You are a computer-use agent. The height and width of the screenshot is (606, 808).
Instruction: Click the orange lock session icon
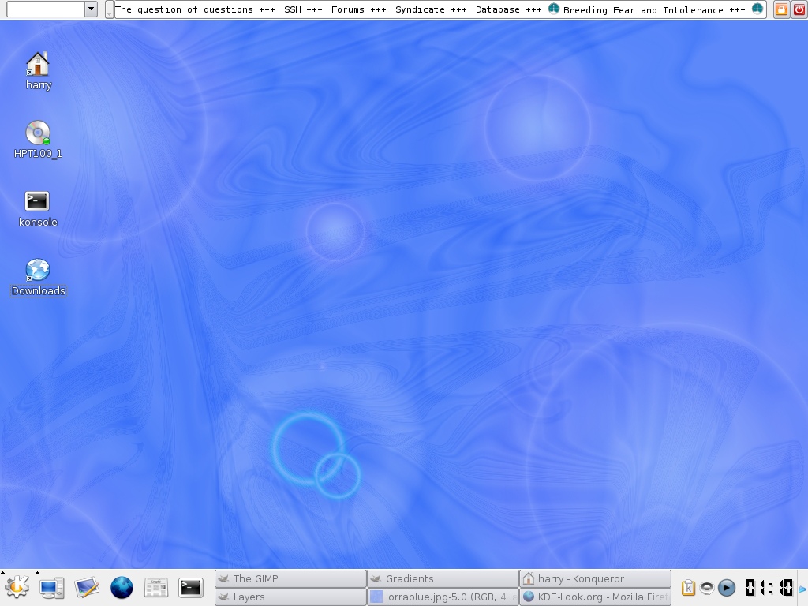(x=781, y=9)
